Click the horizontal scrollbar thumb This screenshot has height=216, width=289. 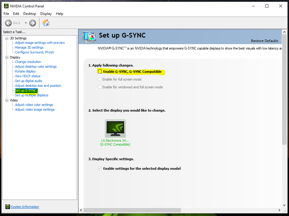pos(132,210)
